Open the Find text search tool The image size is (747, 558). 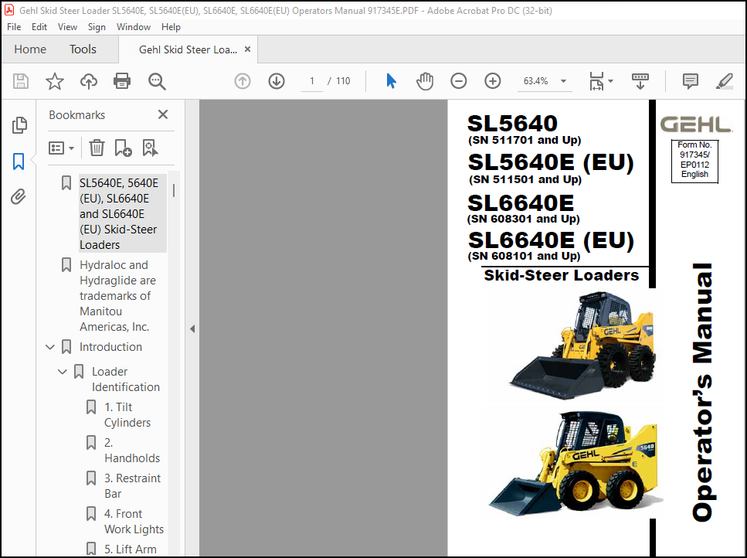pos(157,81)
